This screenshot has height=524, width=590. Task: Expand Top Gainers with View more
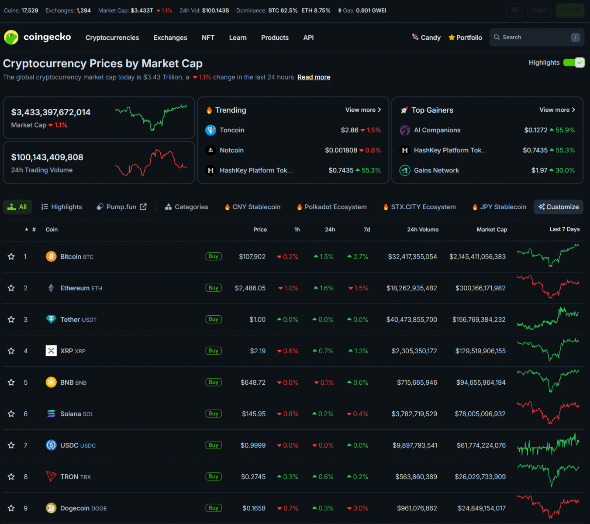(x=557, y=110)
